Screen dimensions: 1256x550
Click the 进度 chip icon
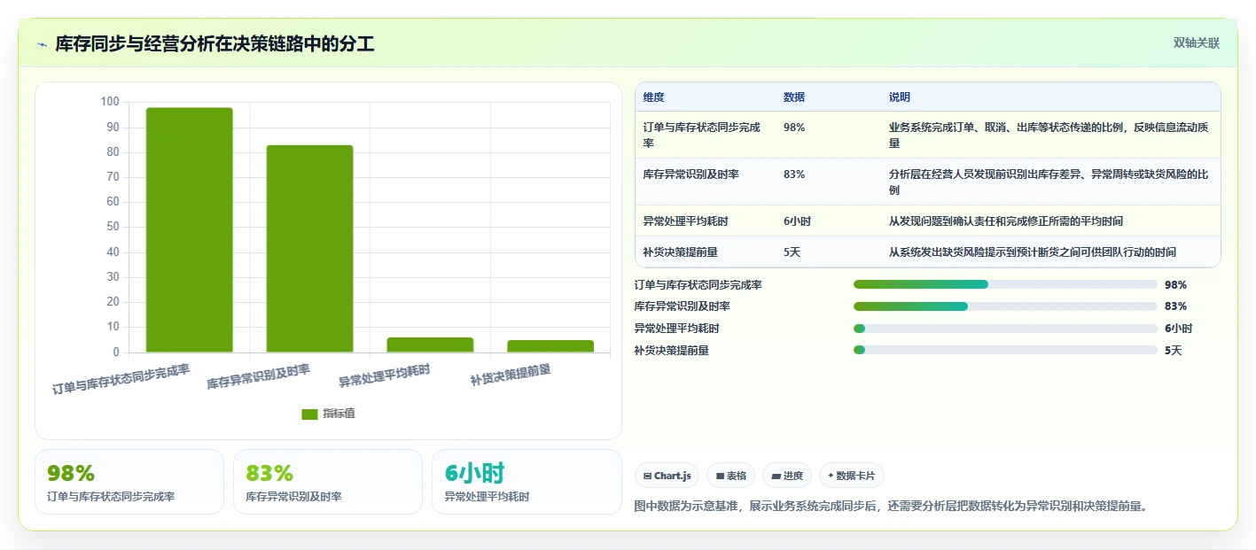pyautogui.click(x=776, y=476)
